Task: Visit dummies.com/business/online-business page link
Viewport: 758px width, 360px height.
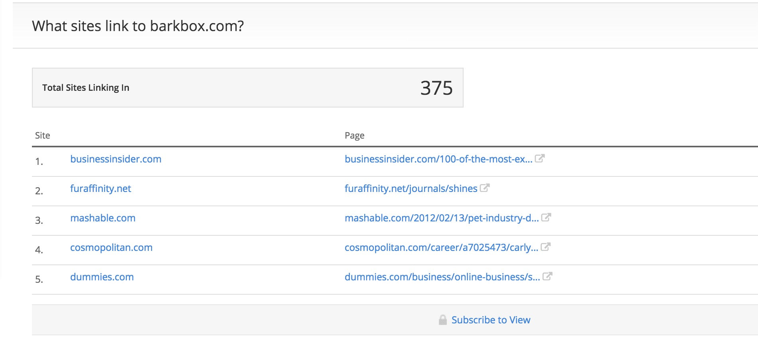Action: point(442,277)
